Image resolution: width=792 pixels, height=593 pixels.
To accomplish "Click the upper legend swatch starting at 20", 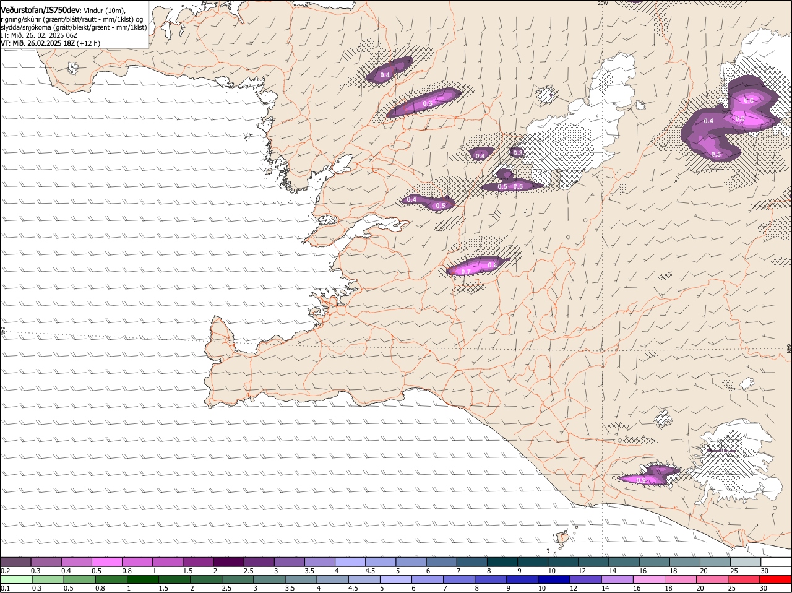I will pyautogui.click(x=717, y=561).
